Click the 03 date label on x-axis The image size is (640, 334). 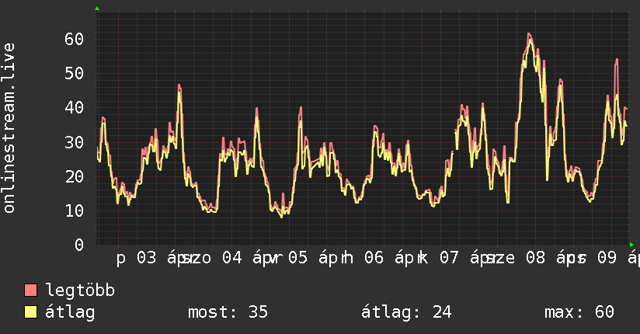click(x=146, y=258)
